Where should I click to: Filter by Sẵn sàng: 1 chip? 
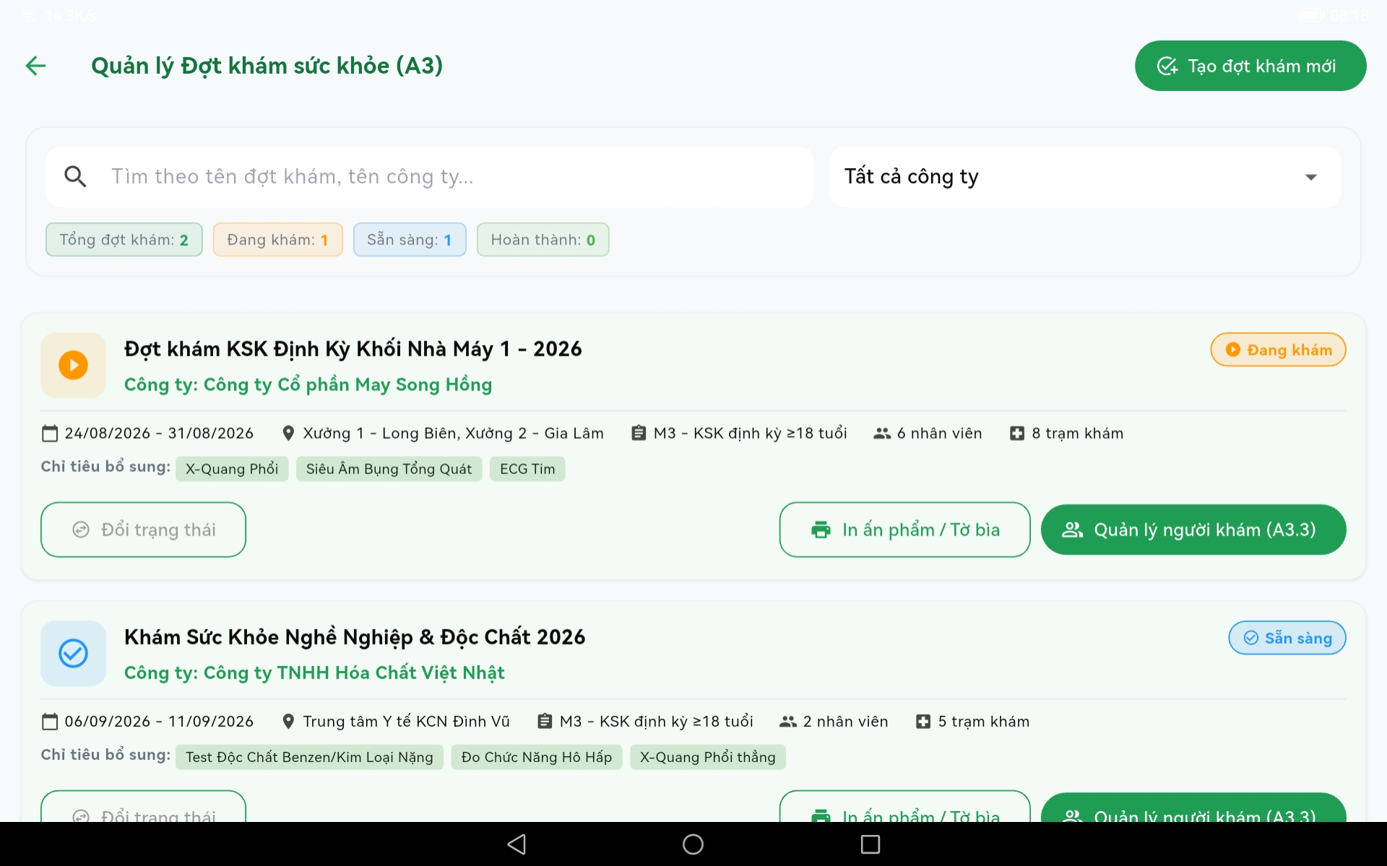[410, 240]
